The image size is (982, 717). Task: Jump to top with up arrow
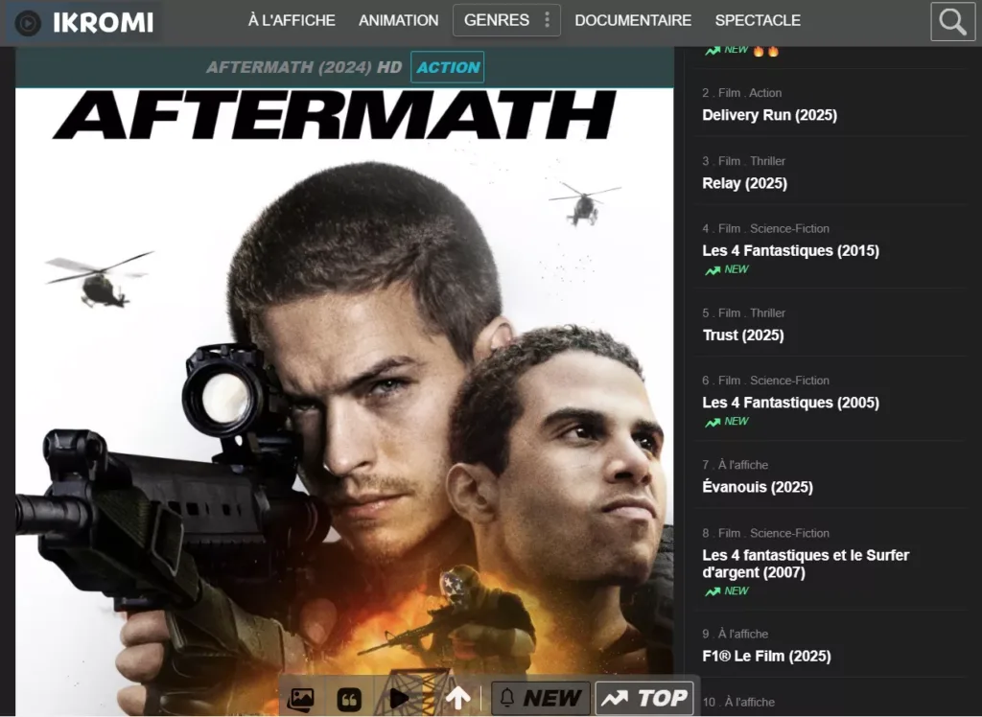pyautogui.click(x=457, y=698)
